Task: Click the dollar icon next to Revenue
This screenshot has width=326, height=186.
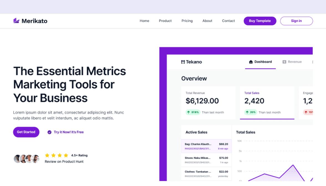Action: pyautogui.click(x=284, y=62)
